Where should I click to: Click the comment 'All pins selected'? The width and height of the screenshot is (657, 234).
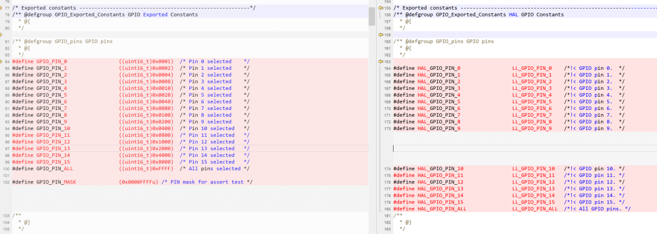tap(215, 169)
